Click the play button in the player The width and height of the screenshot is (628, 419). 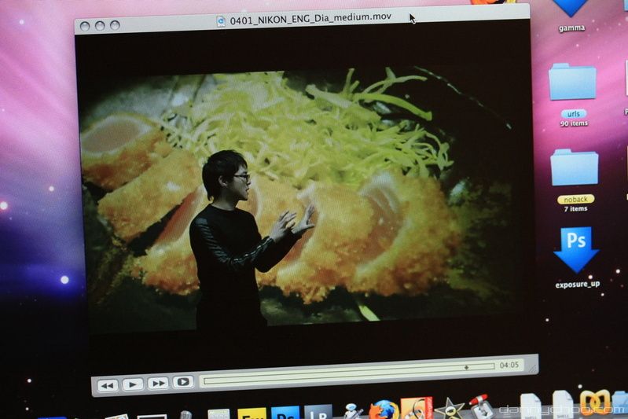click(133, 384)
